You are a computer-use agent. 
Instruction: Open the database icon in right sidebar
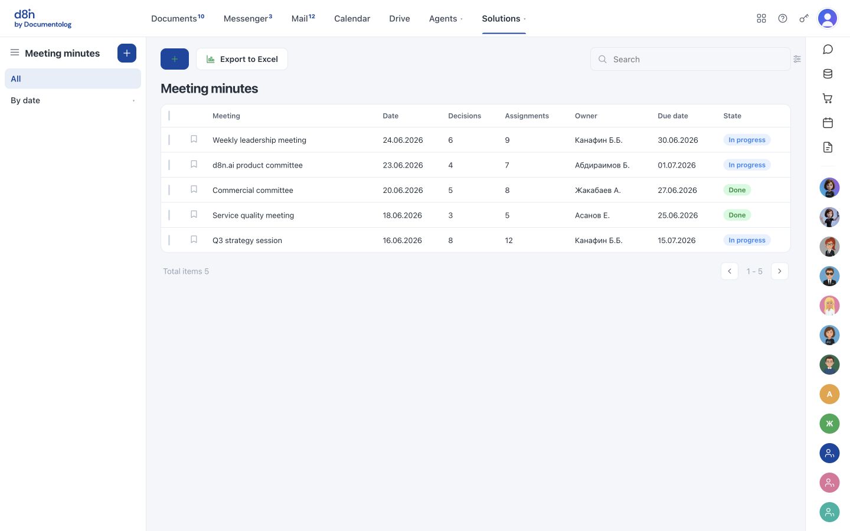[828, 74]
